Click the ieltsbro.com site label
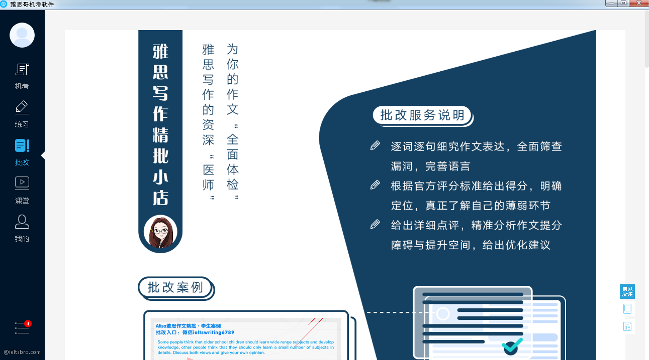This screenshot has width=649, height=360. [x=22, y=352]
